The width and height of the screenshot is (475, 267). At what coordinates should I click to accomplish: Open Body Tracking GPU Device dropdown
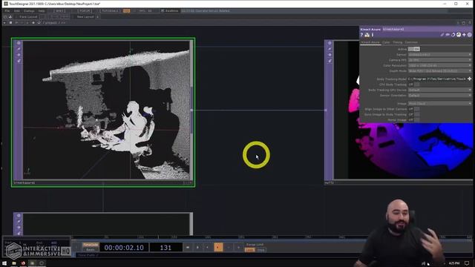(x=439, y=90)
